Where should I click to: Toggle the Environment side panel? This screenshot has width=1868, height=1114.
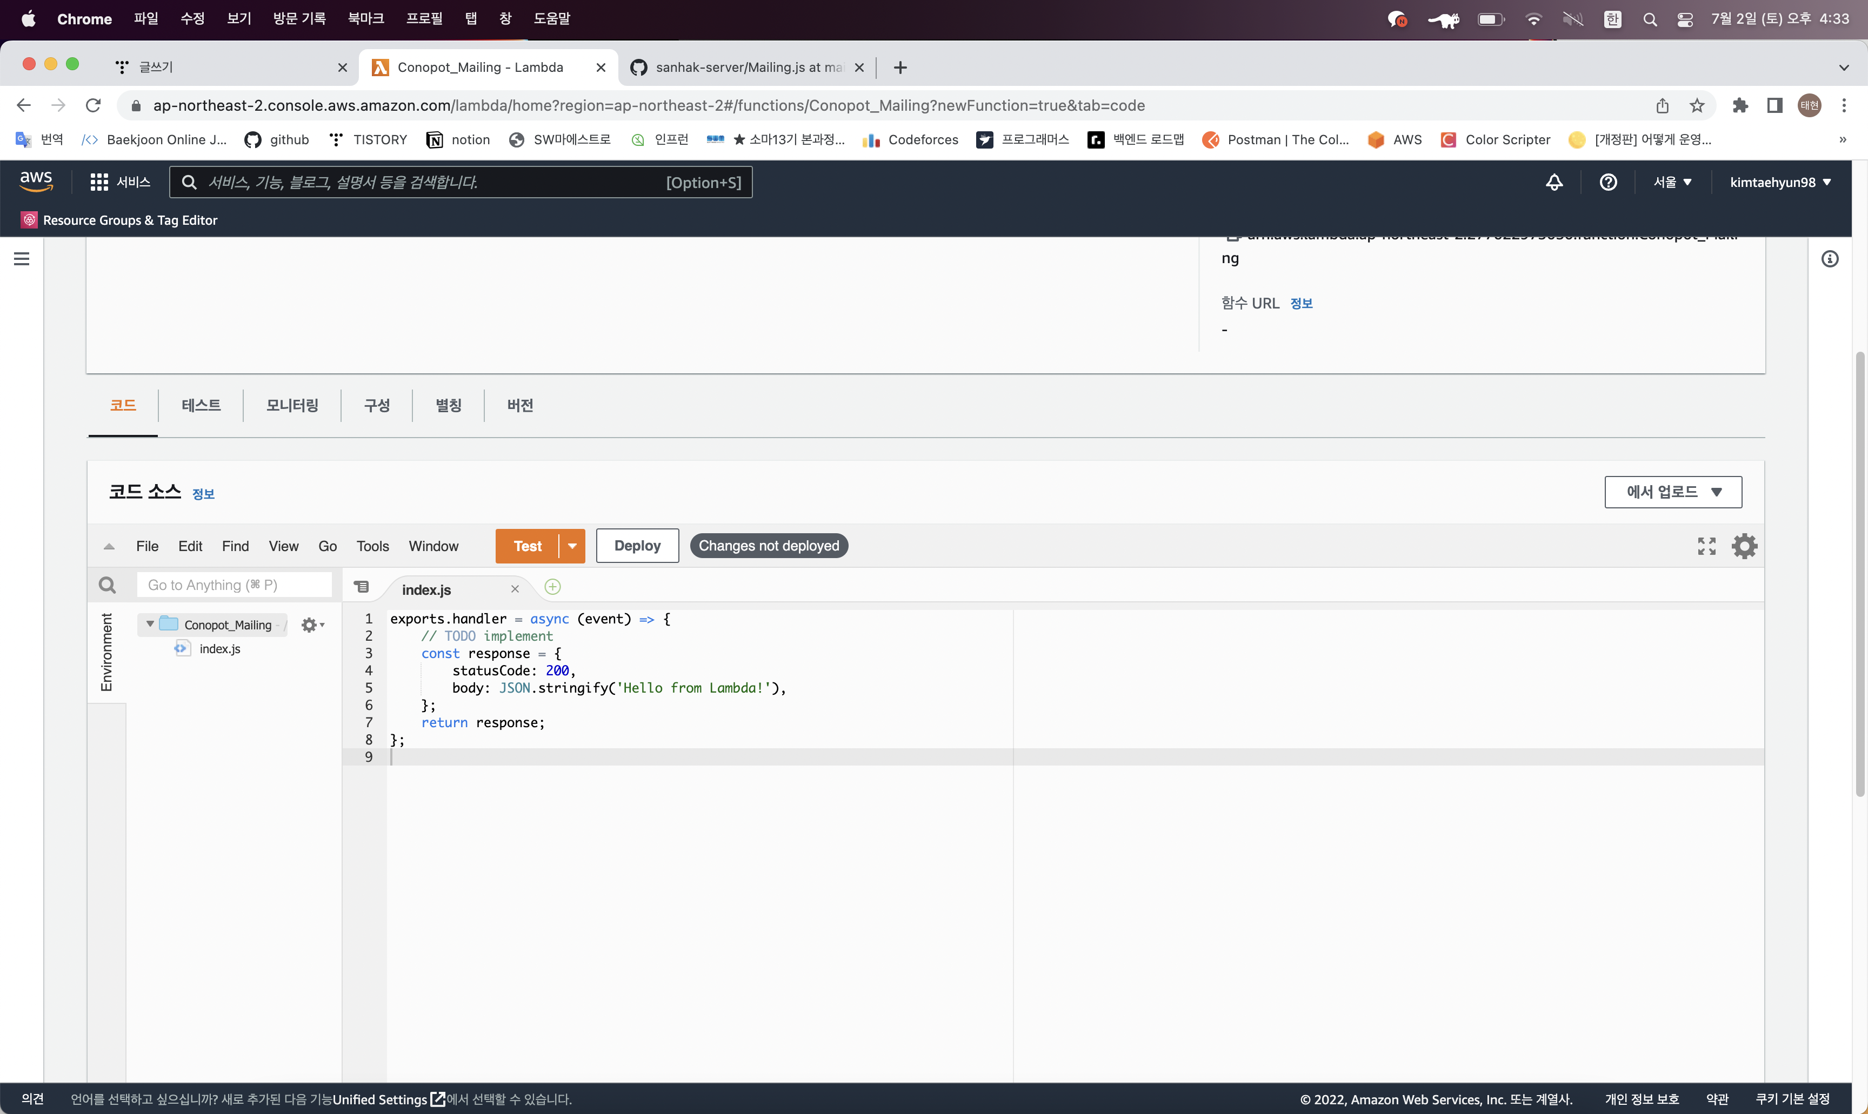[x=106, y=652]
